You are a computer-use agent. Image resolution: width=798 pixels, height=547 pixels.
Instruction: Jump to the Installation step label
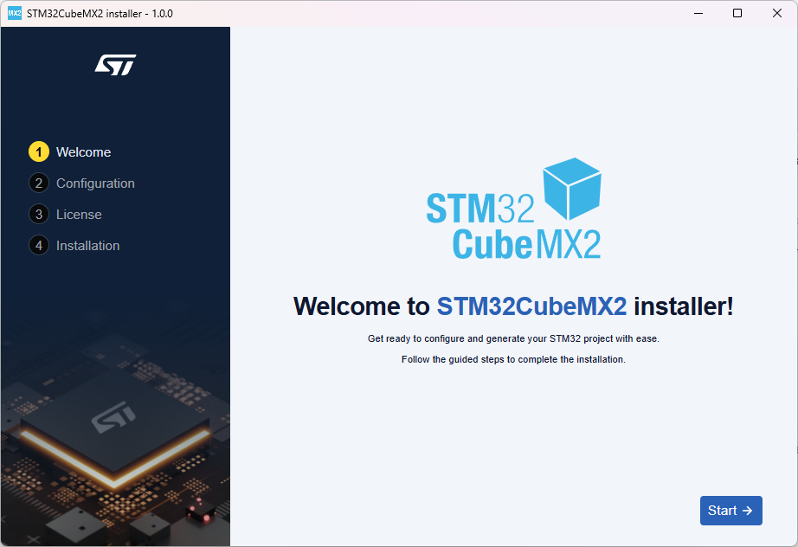click(x=87, y=246)
